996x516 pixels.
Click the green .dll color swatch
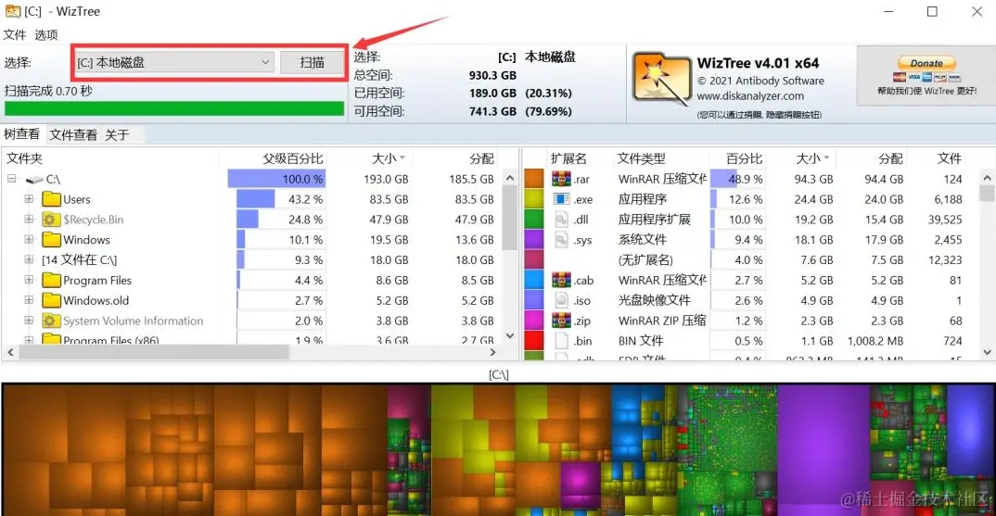pyautogui.click(x=533, y=220)
